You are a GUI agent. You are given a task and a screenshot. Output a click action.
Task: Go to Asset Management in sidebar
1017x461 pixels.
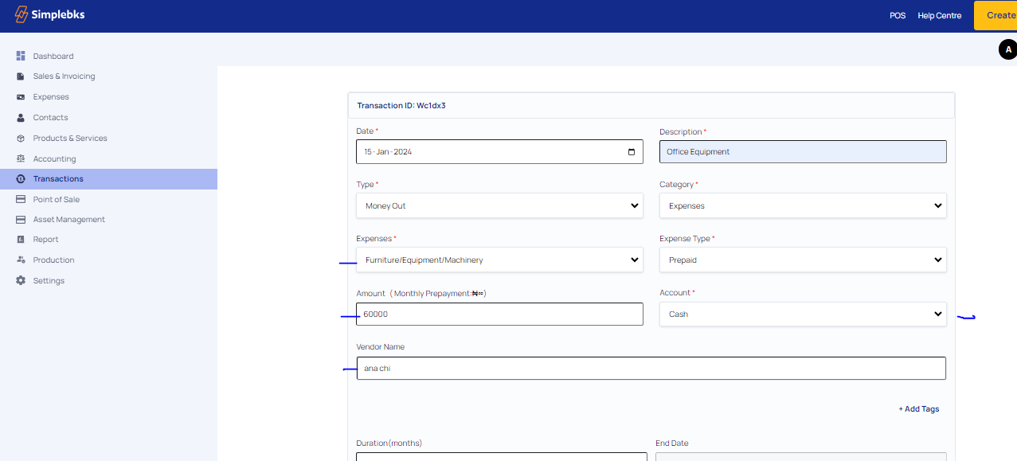pyautogui.click(x=68, y=220)
